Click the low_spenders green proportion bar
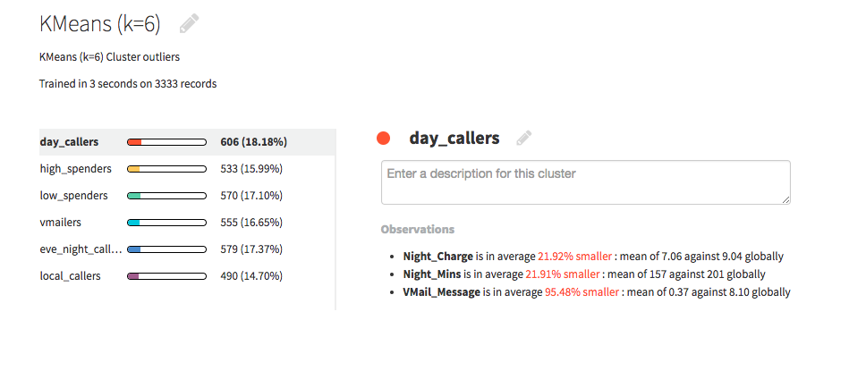The width and height of the screenshot is (866, 371). click(x=166, y=196)
